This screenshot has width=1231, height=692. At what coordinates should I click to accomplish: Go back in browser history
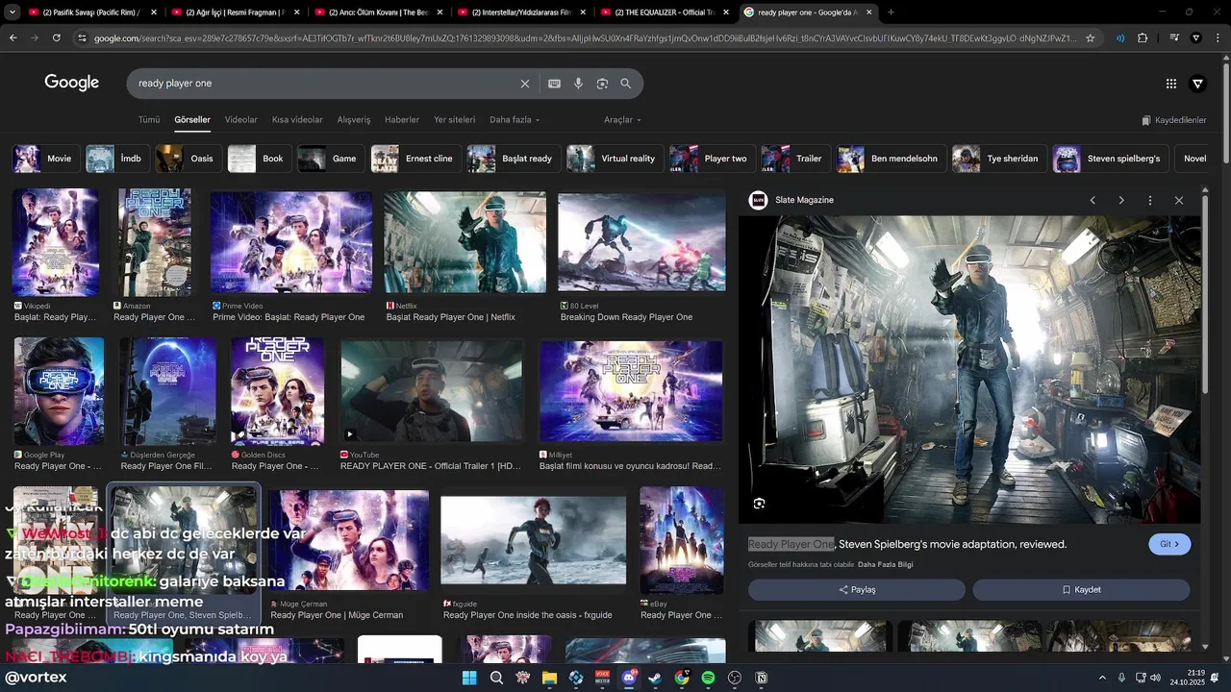pos(13,38)
